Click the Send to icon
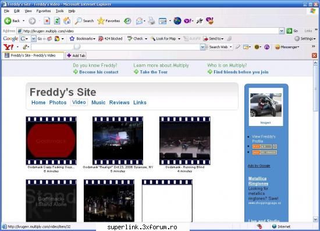The image size is (320, 231). (205, 39)
